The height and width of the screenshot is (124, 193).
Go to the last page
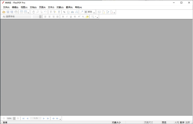click(48, 119)
